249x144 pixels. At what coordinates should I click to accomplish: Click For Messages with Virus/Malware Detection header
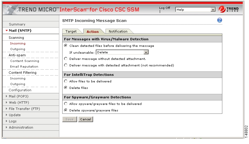106,39
